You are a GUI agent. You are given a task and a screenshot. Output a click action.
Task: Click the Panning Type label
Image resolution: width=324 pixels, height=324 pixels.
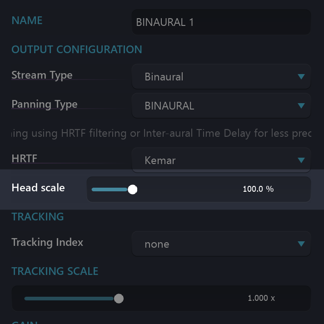pyautogui.click(x=45, y=104)
